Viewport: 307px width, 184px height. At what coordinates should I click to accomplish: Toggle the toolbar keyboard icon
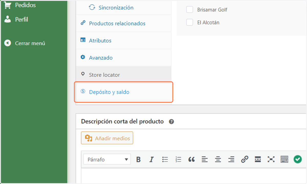coord(284,159)
